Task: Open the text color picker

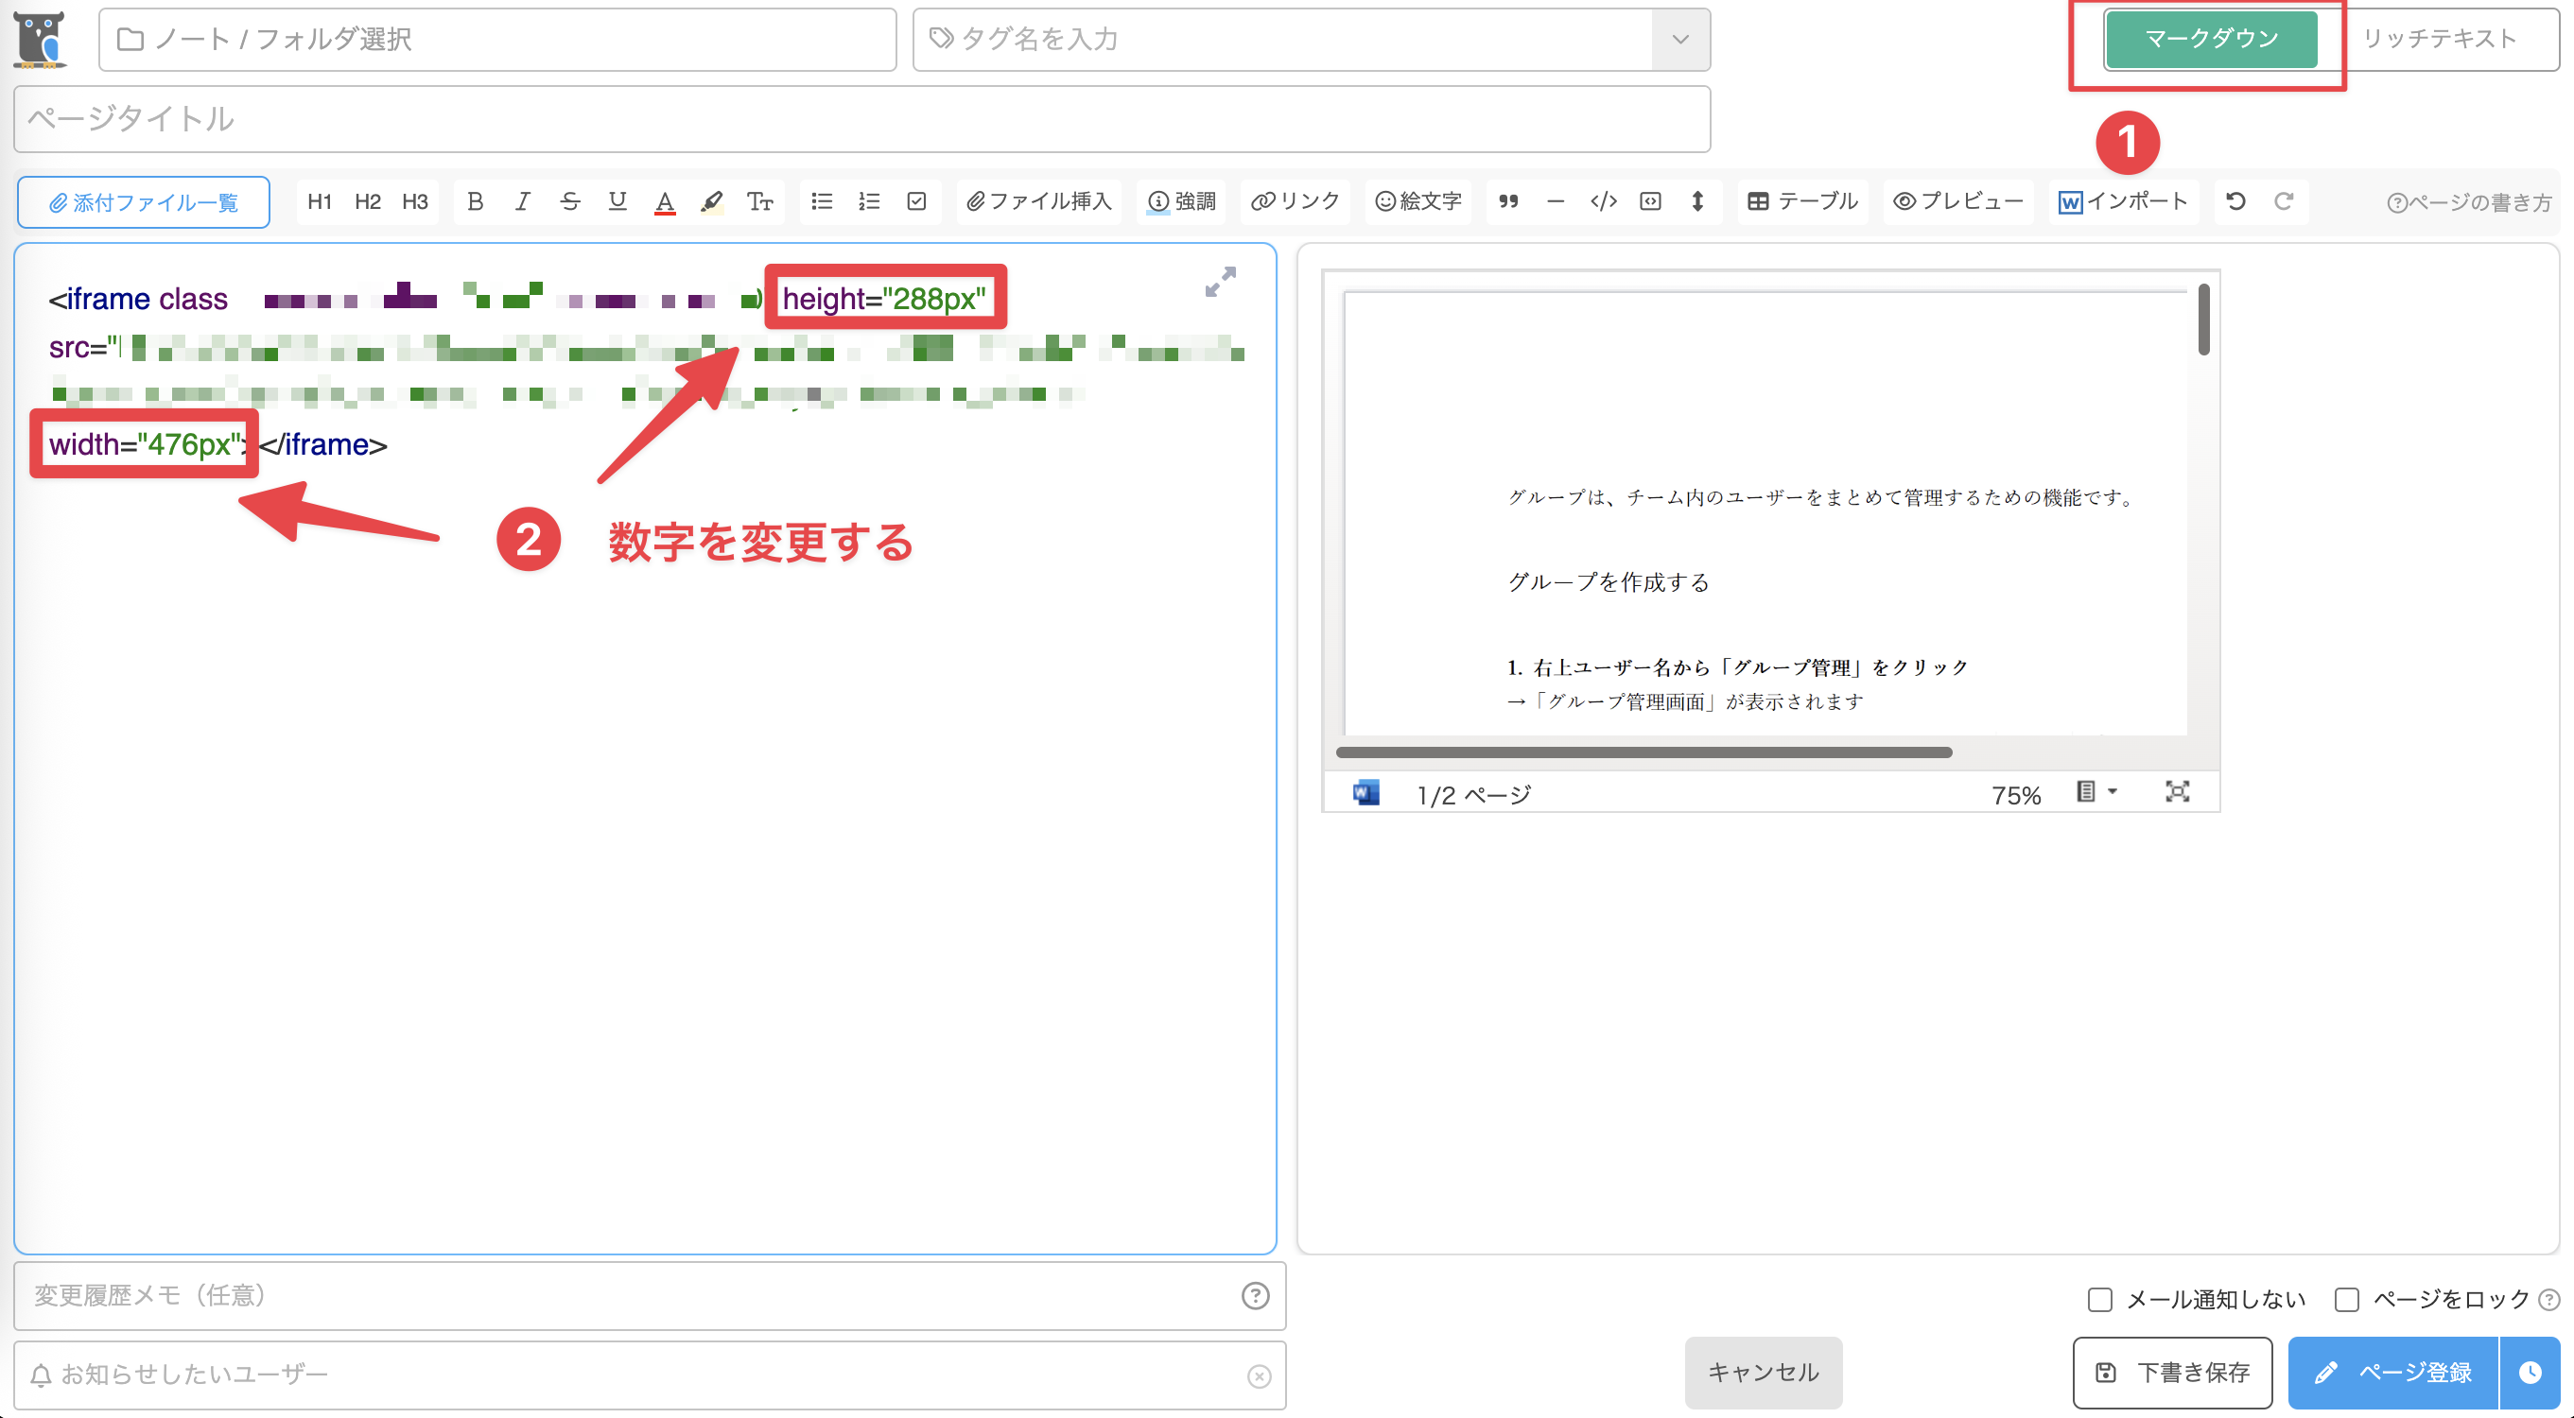Action: click(x=665, y=200)
